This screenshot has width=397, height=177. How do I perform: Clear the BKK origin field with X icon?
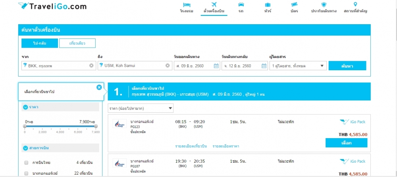(91, 65)
